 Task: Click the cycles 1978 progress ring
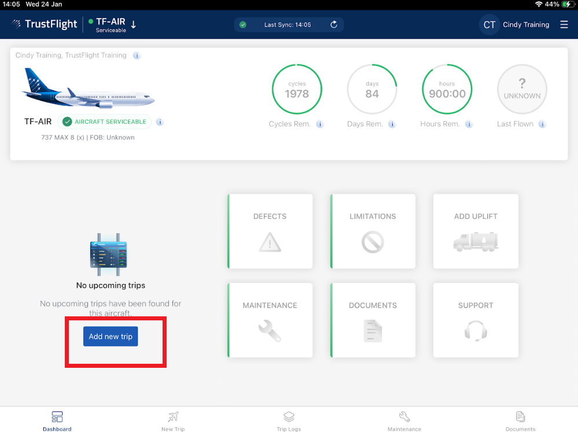(297, 89)
